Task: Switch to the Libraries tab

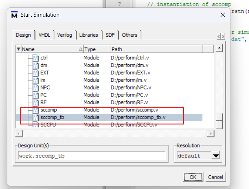Action: click(88, 35)
